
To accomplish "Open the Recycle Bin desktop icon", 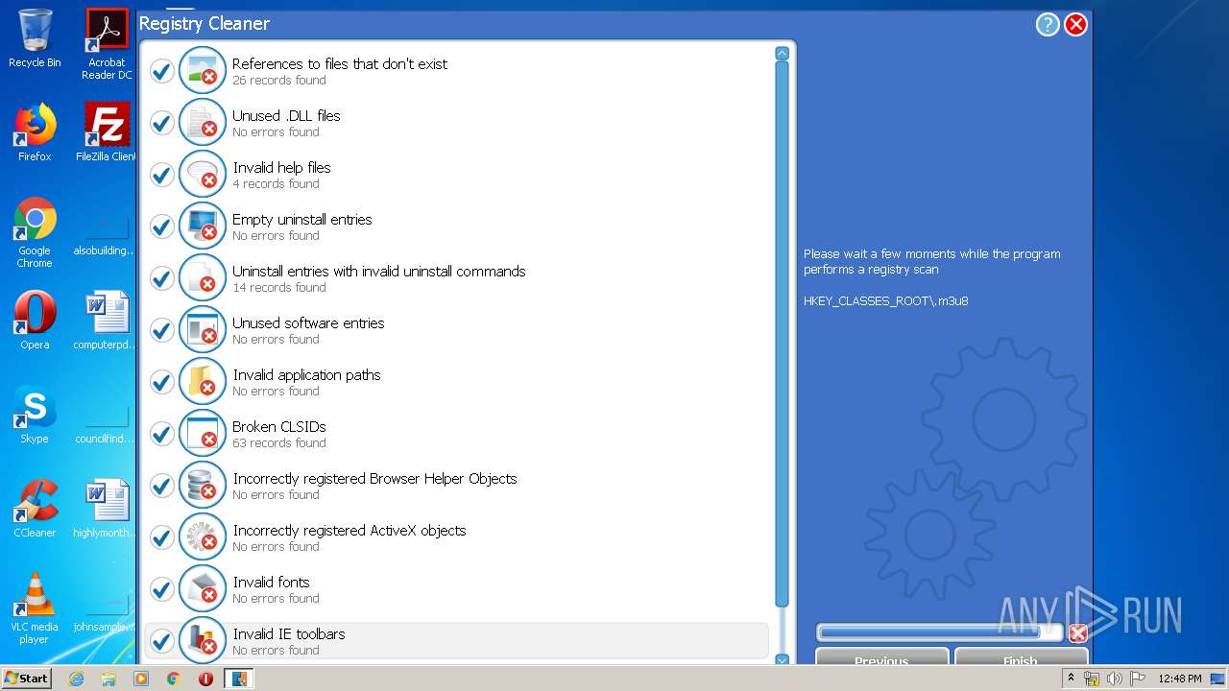I will (x=35, y=38).
